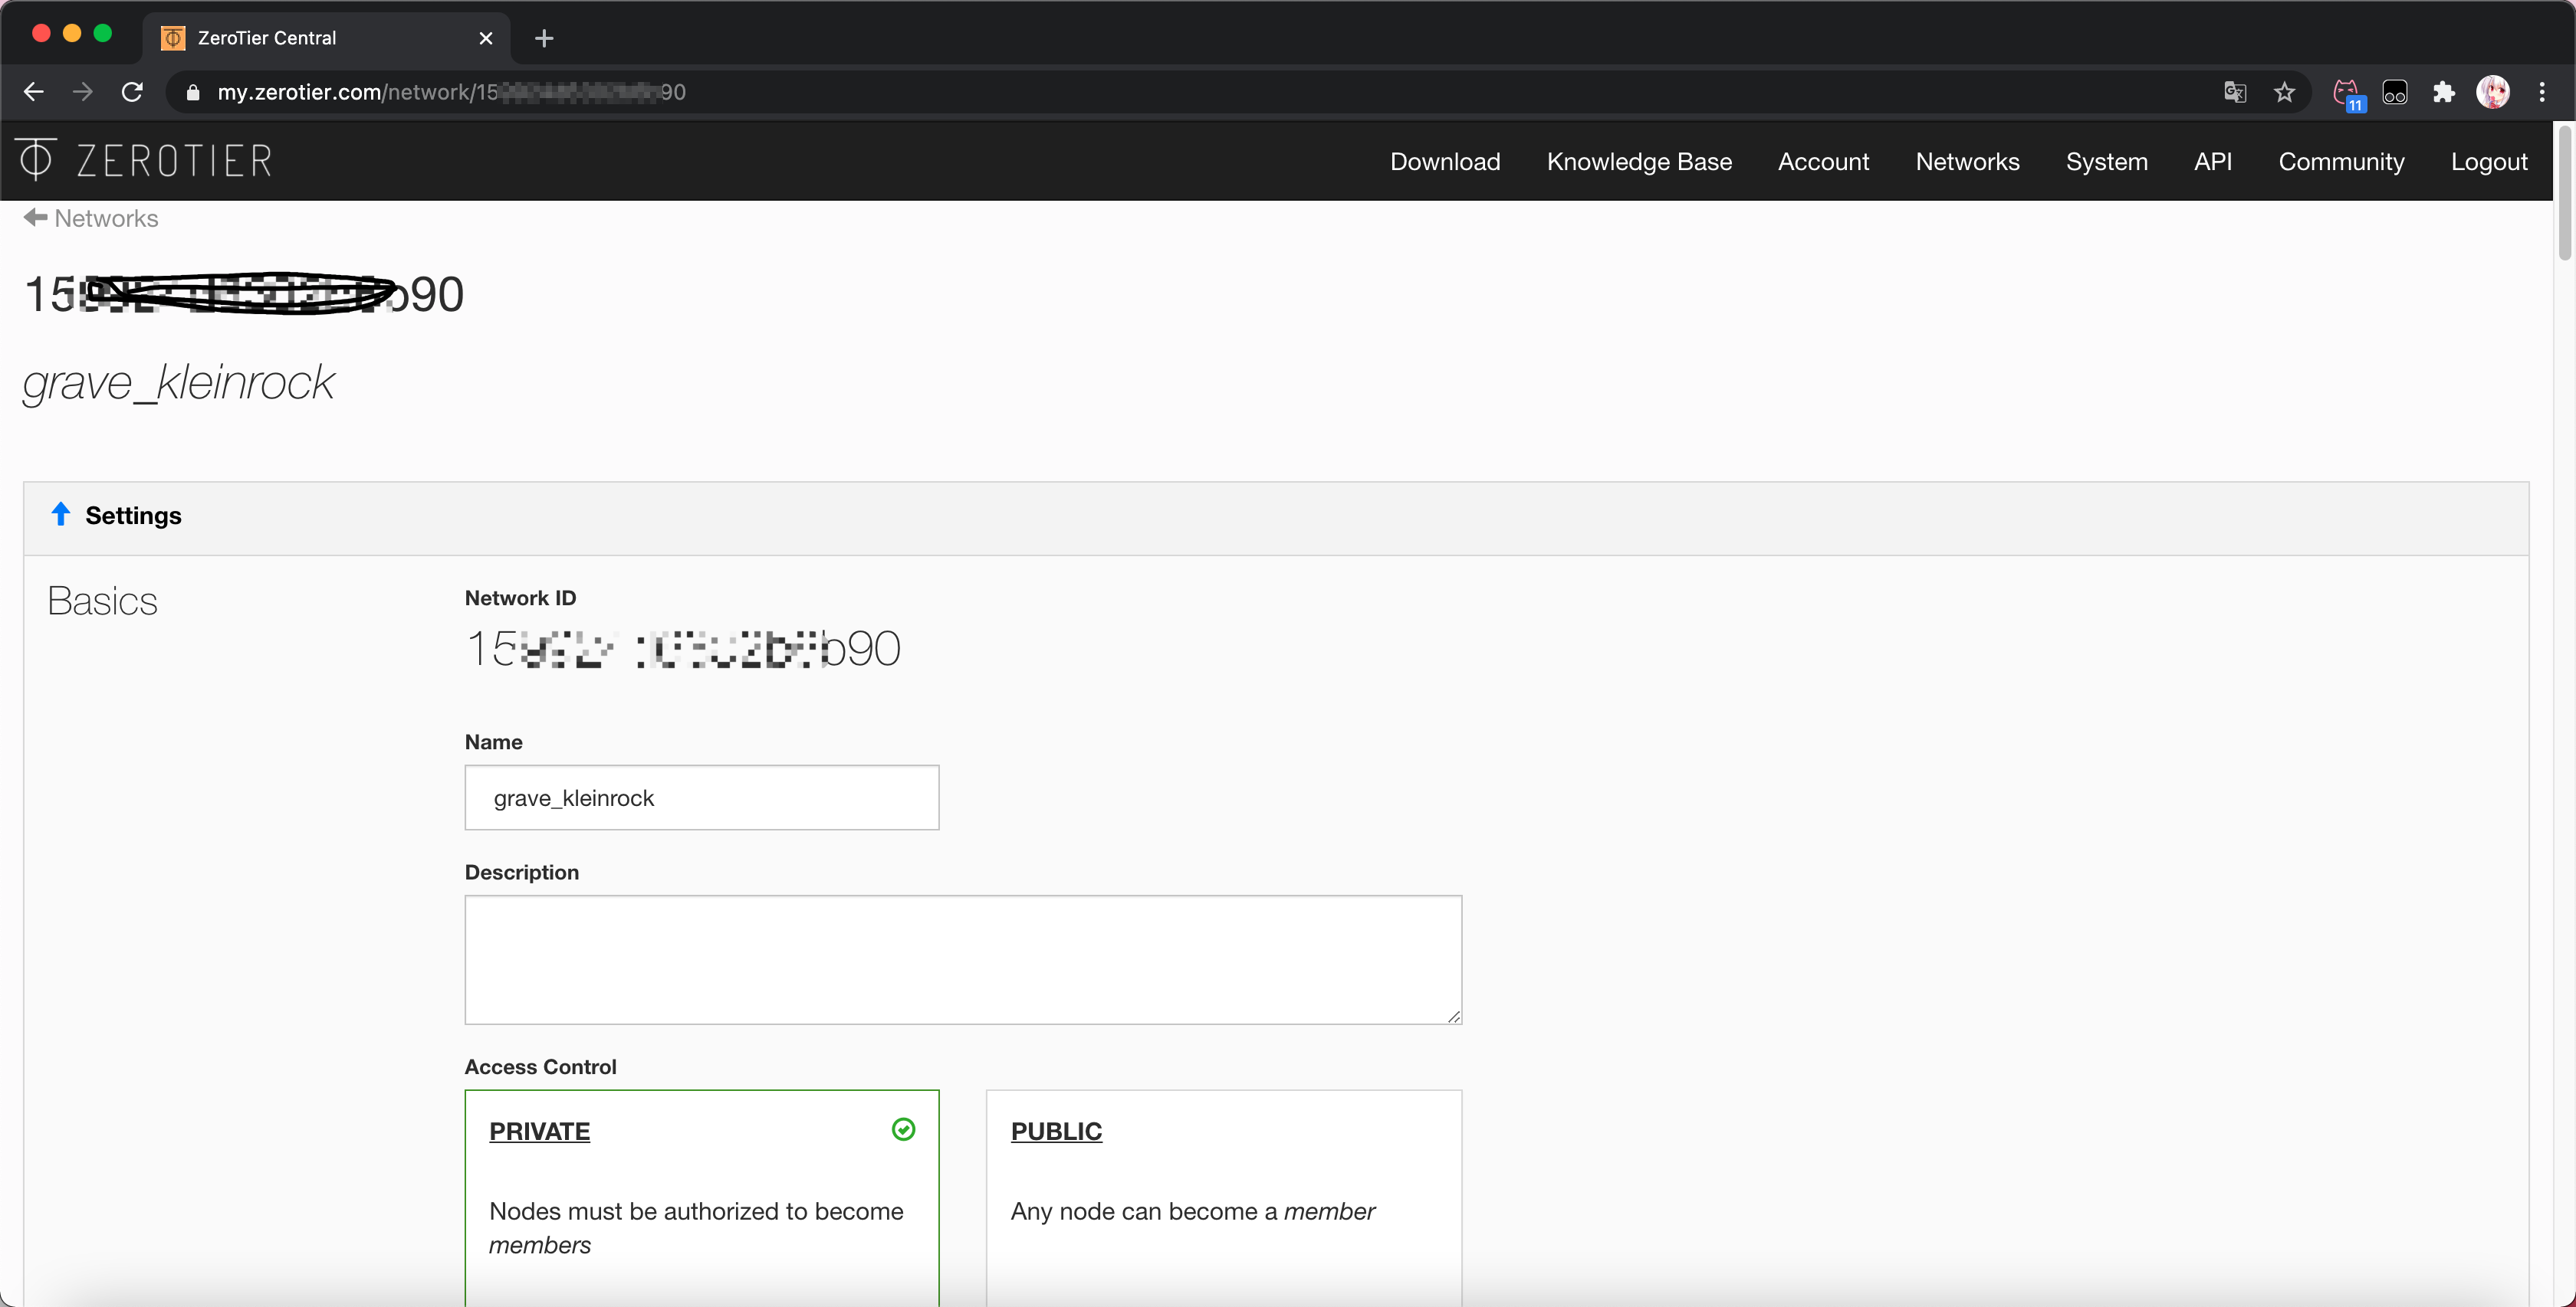Click the back to Networks link

coord(92,218)
